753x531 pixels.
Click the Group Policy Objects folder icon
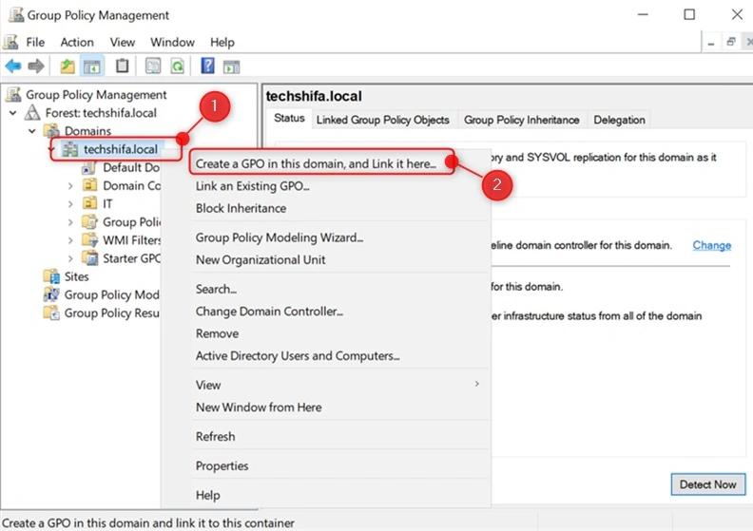click(x=89, y=221)
